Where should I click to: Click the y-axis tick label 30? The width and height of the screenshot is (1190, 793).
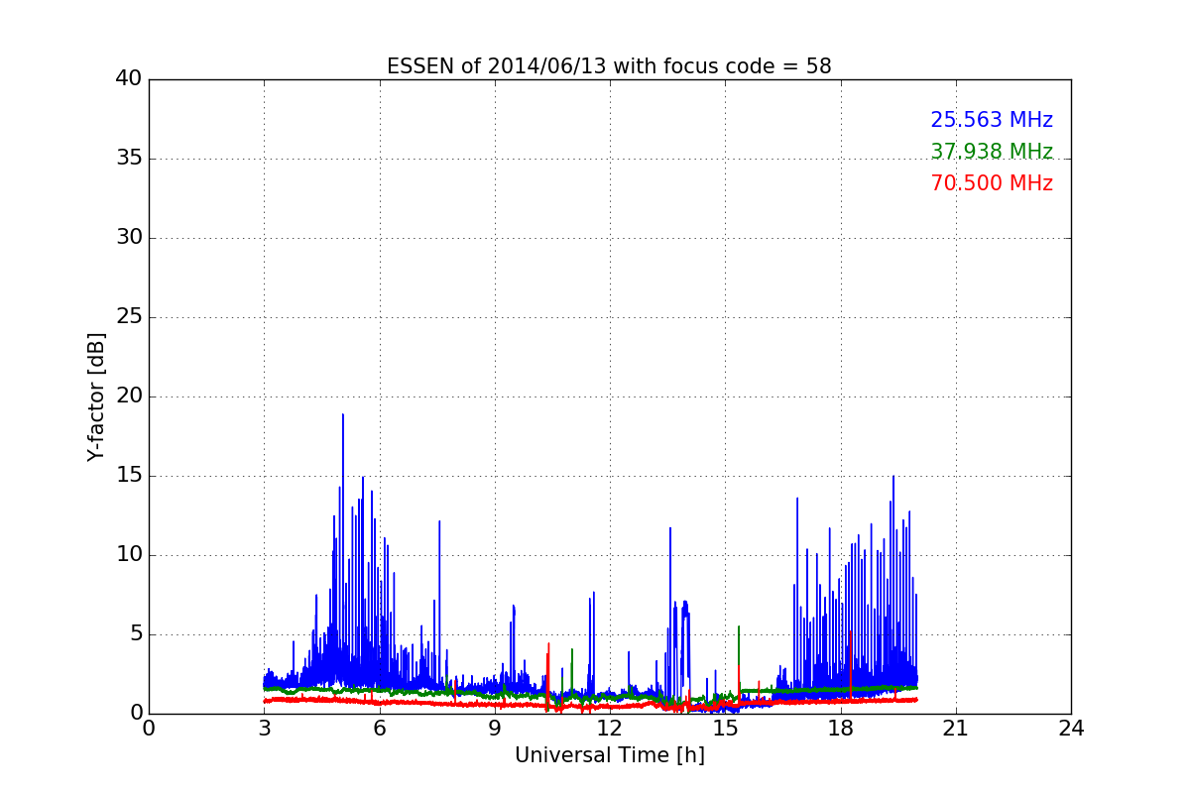pyautogui.click(x=129, y=238)
